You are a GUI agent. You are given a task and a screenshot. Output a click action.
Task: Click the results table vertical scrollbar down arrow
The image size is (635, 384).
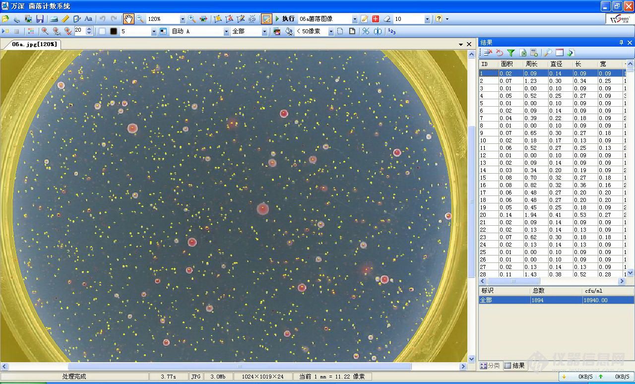point(631,273)
